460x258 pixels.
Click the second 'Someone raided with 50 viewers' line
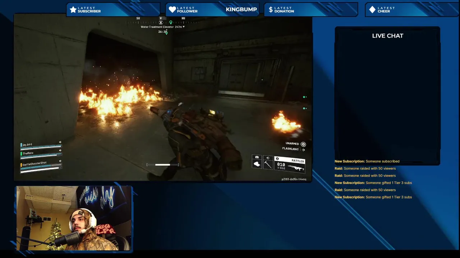[365, 176]
